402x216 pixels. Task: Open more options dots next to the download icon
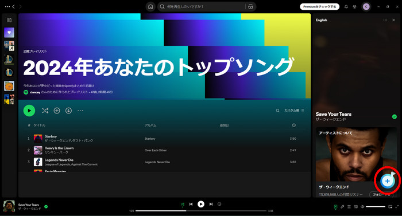click(x=80, y=111)
